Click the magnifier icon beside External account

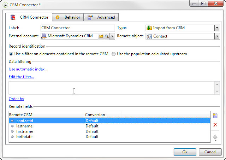tap(106, 36)
